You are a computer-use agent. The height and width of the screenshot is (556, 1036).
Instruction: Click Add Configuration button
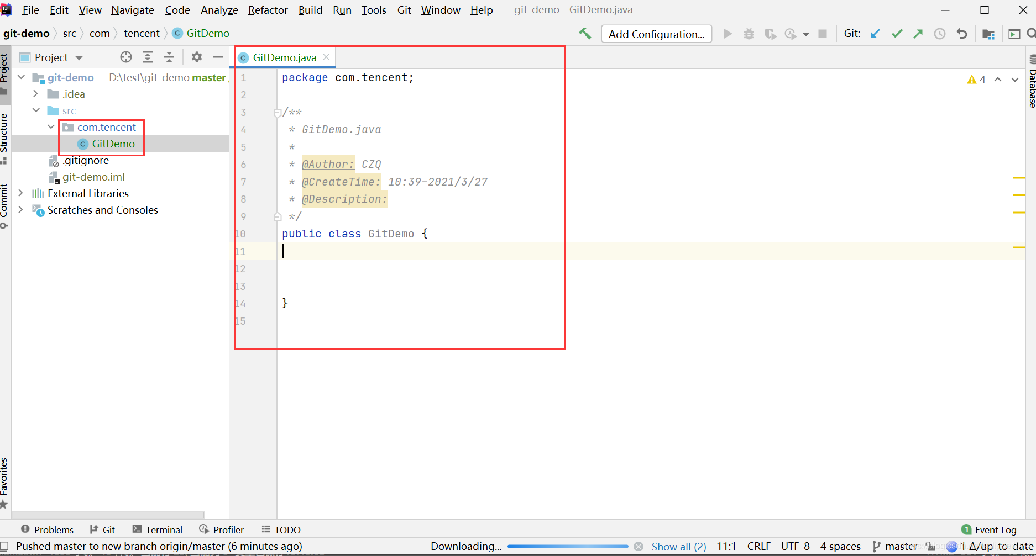point(656,34)
